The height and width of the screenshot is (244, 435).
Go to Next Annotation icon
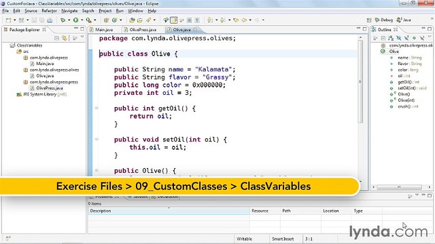point(210,20)
